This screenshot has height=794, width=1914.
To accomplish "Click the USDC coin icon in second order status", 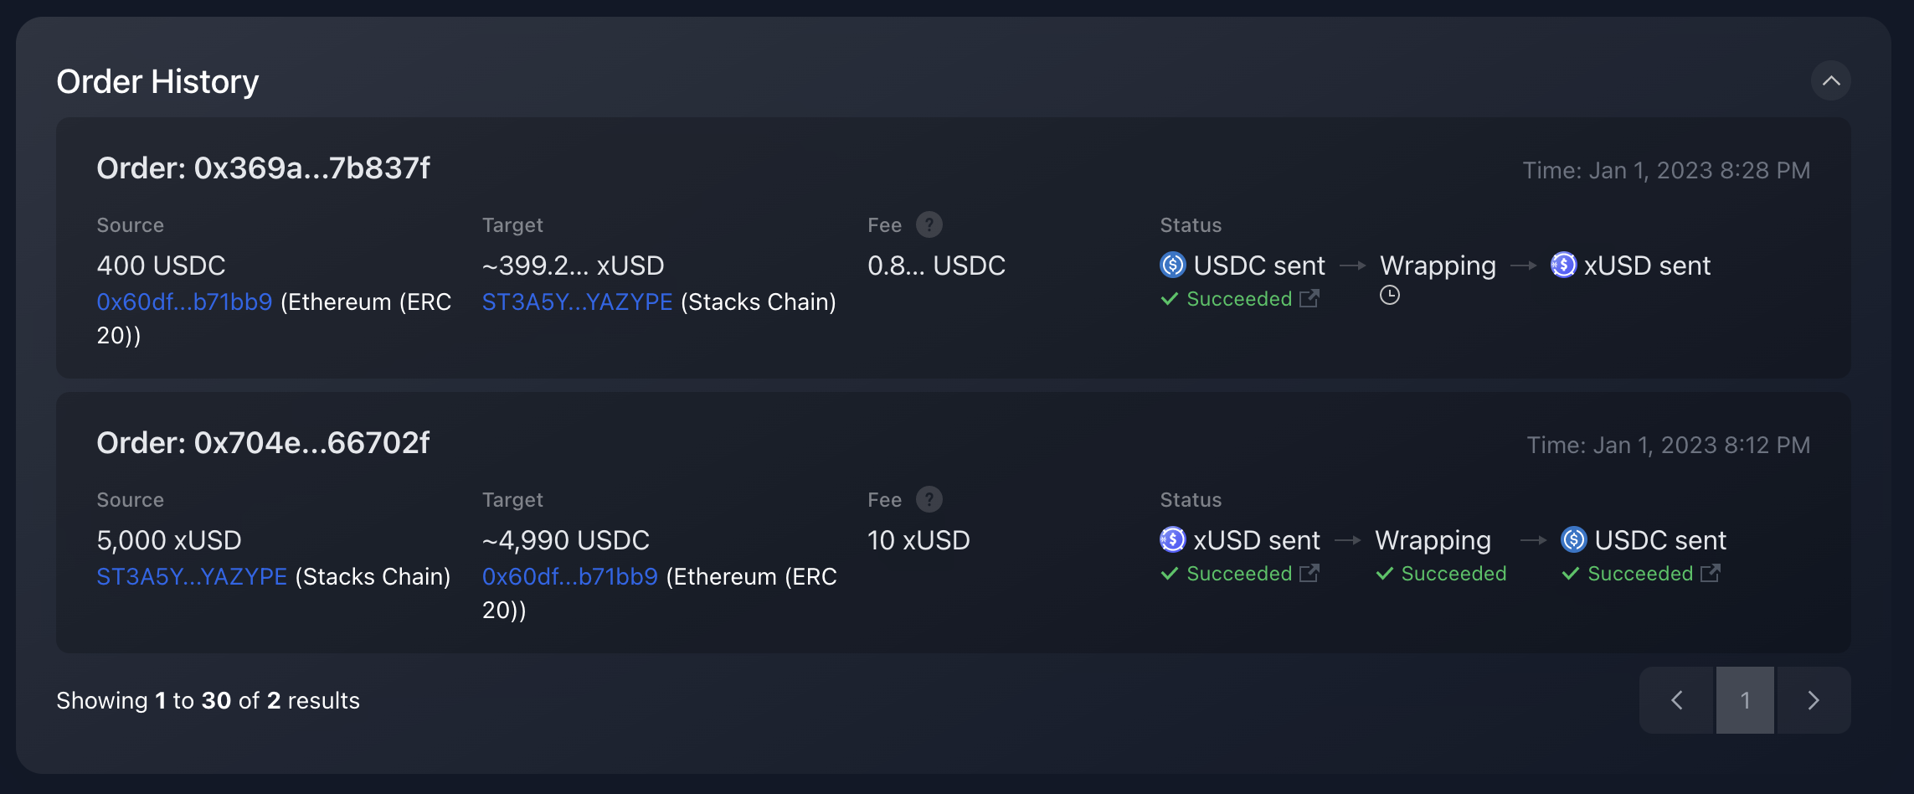I will (x=1574, y=540).
